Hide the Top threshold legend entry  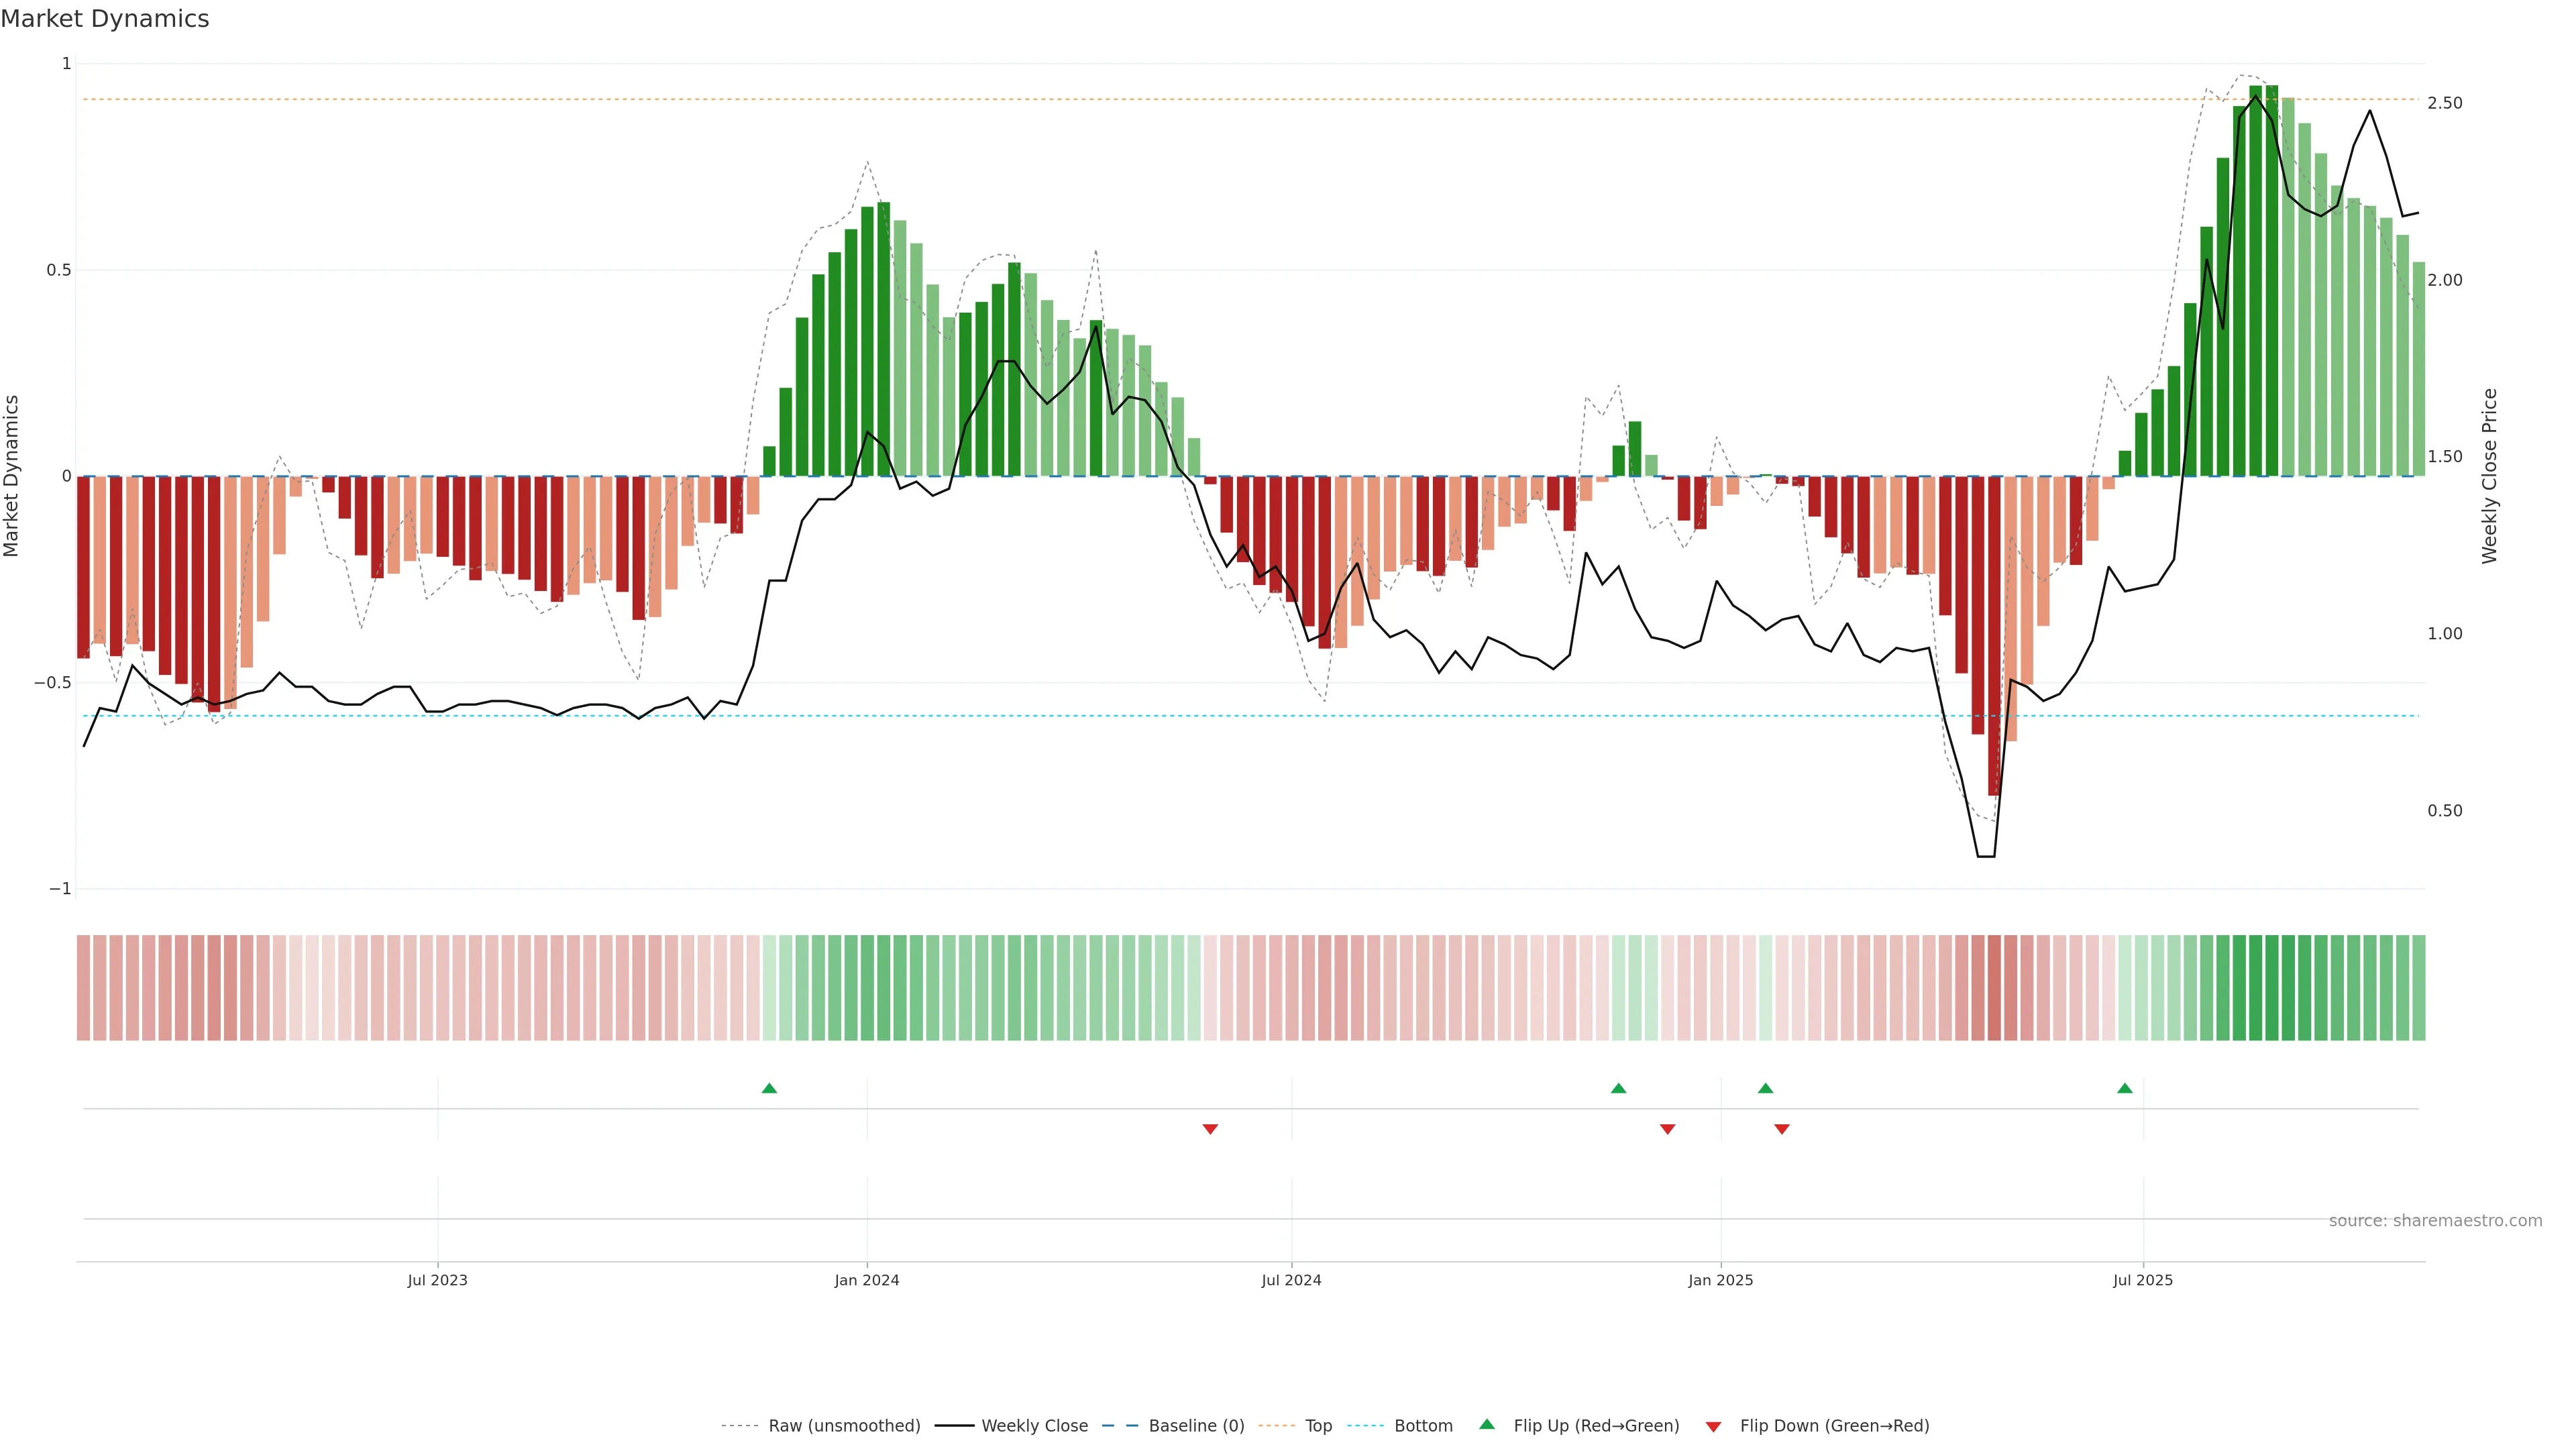[1318, 1426]
